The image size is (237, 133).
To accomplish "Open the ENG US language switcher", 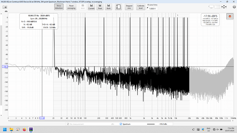I will pyautogui.click(x=208, y=130).
